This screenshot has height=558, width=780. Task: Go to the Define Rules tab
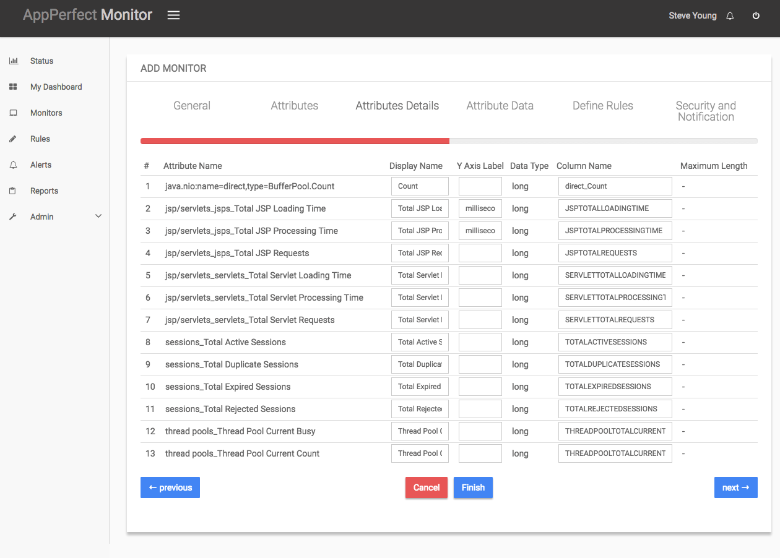point(602,106)
